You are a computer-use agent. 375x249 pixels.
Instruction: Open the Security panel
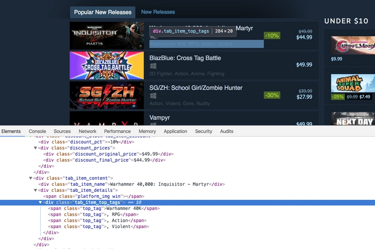(203, 131)
